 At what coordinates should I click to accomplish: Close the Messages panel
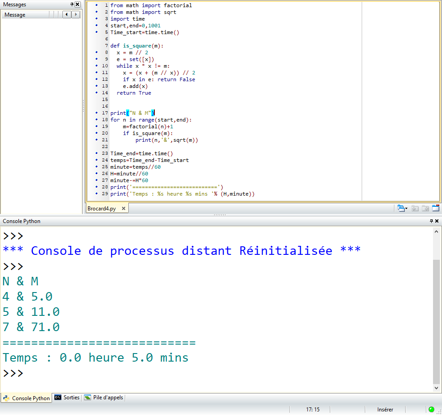tap(78, 4)
